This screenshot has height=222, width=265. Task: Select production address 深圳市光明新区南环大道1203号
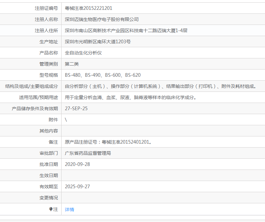point(98,42)
